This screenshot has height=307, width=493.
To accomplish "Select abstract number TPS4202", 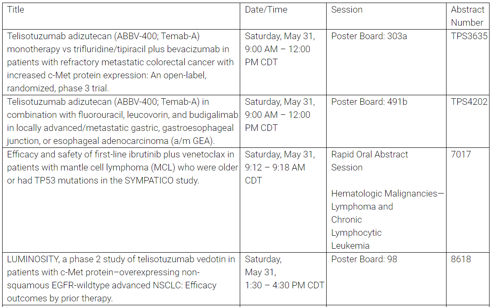I will 469,102.
